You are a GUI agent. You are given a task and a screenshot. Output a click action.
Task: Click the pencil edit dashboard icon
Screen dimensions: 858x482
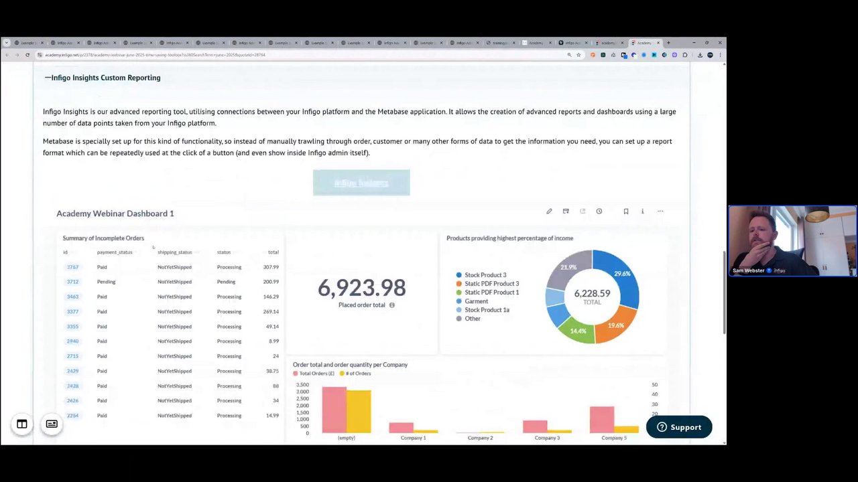(549, 212)
